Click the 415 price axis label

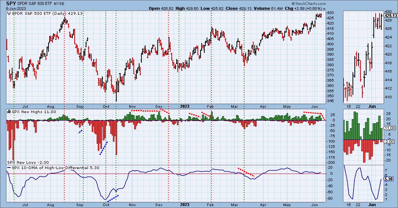(x=331, y=28)
